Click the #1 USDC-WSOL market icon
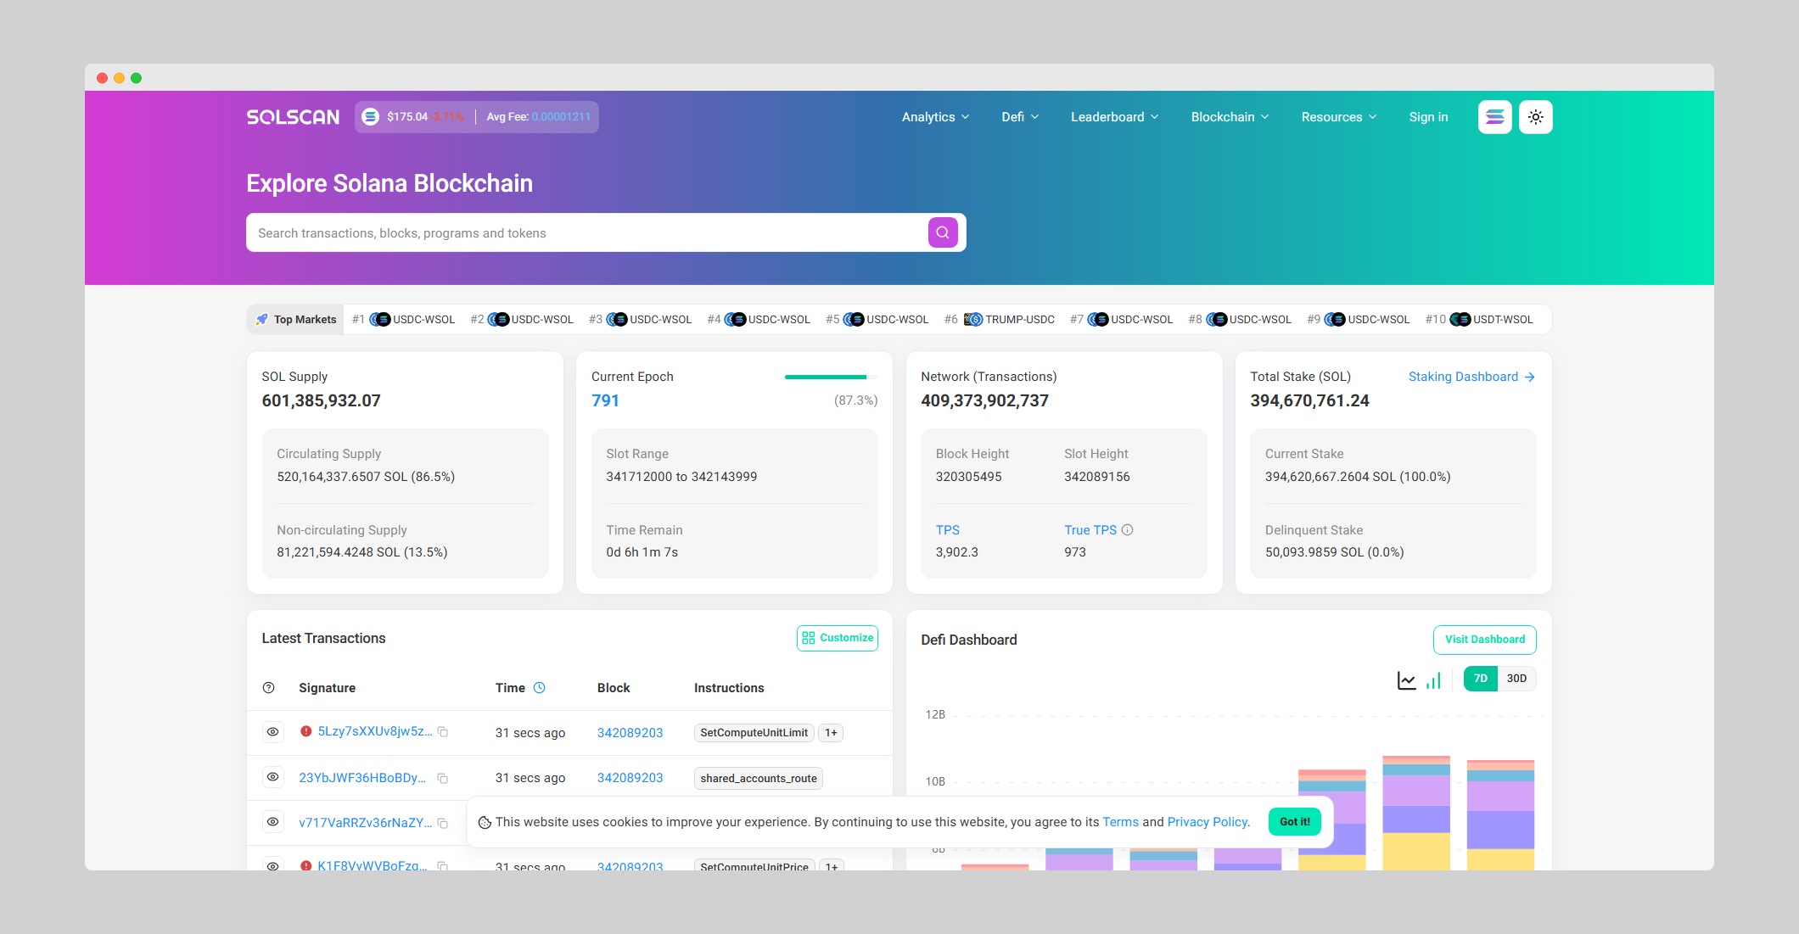Image resolution: width=1799 pixels, height=934 pixels. [380, 320]
